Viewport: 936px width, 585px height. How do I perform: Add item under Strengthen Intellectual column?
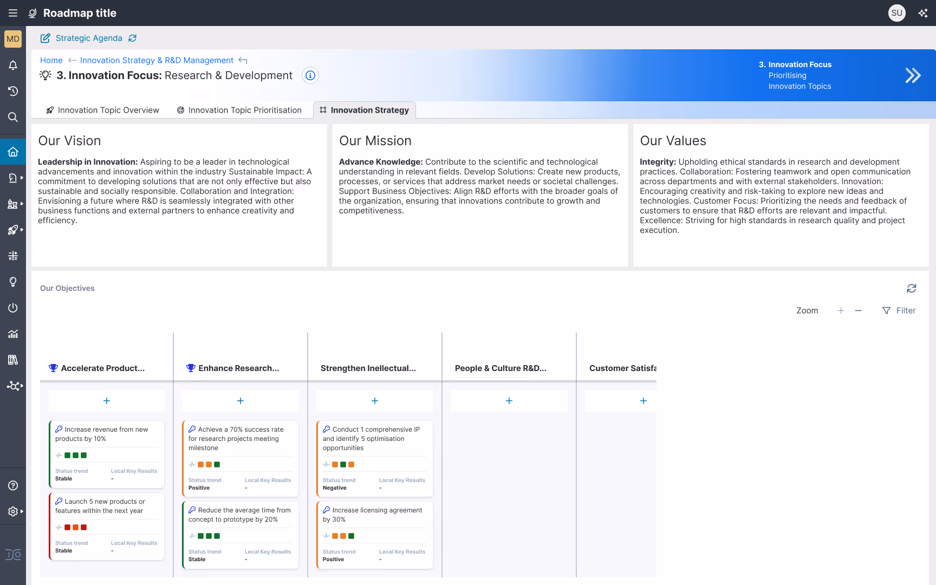tap(375, 401)
